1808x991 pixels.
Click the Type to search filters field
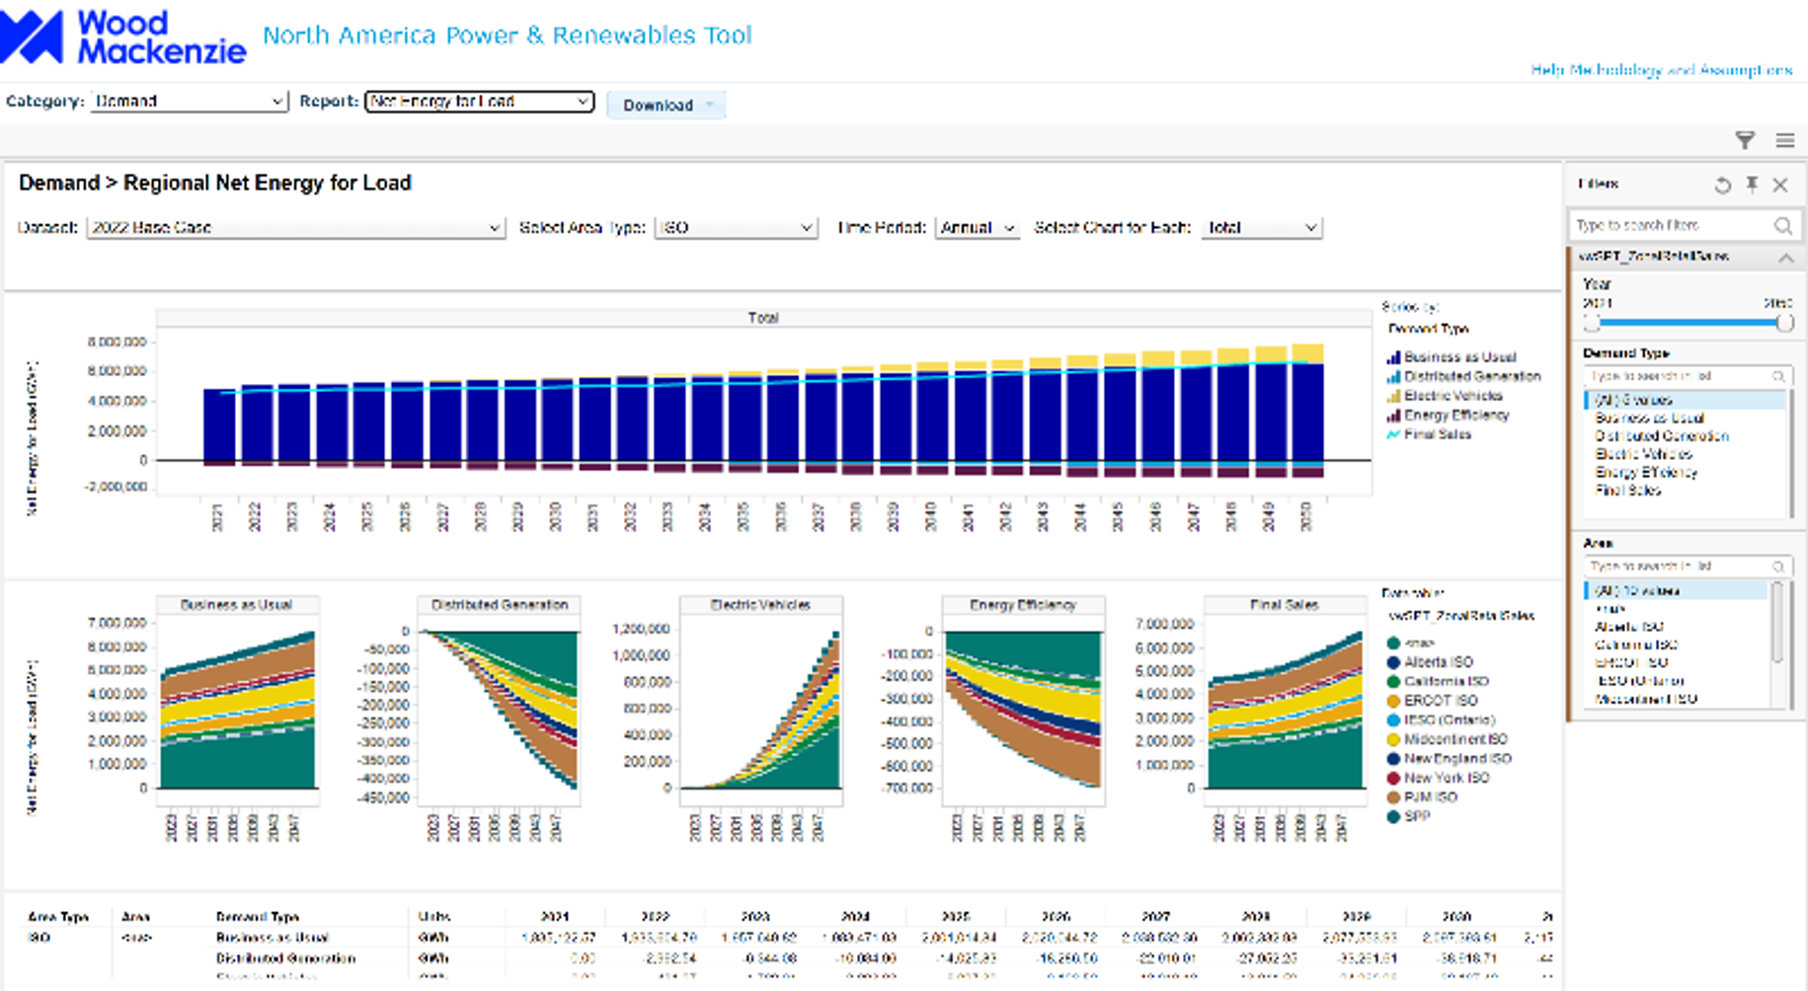pyautogui.click(x=1672, y=226)
